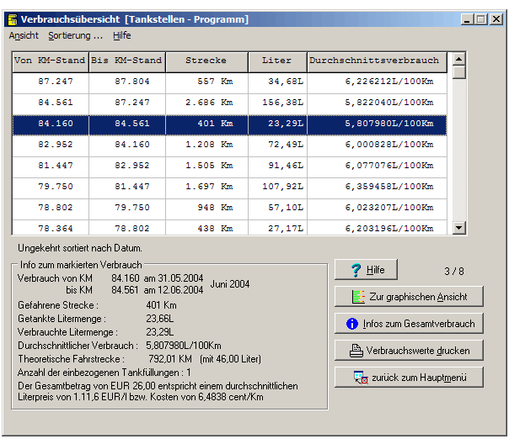The image size is (509, 444).
Task: Click the Bis KM-Stand column header
Action: coord(126,61)
